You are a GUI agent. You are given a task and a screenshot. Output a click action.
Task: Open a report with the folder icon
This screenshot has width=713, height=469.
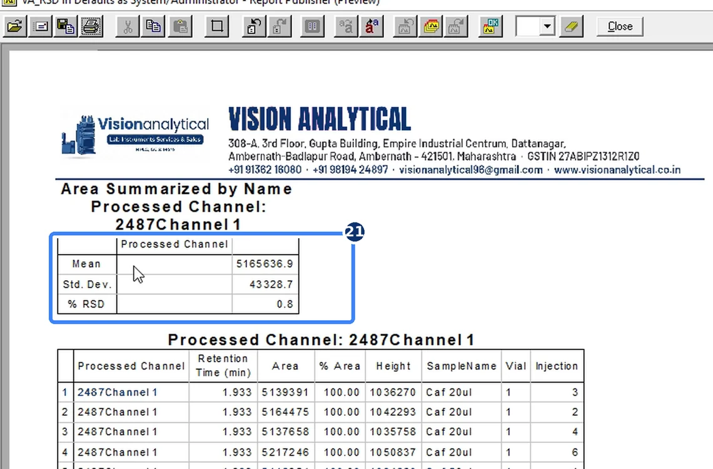(x=14, y=26)
